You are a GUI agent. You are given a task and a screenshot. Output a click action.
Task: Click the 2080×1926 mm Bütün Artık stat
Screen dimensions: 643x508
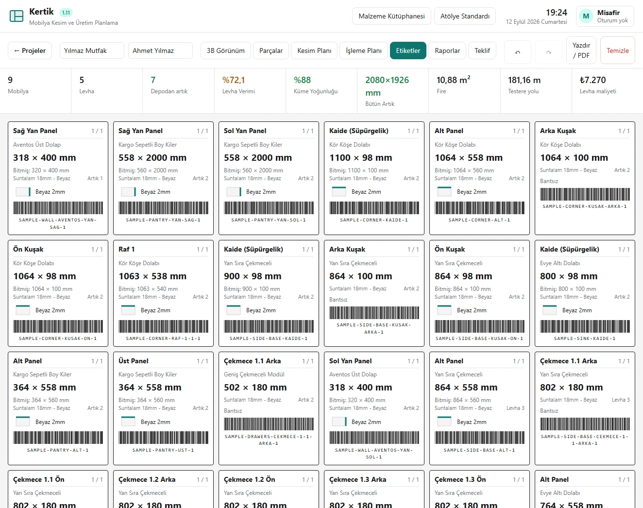(x=392, y=91)
